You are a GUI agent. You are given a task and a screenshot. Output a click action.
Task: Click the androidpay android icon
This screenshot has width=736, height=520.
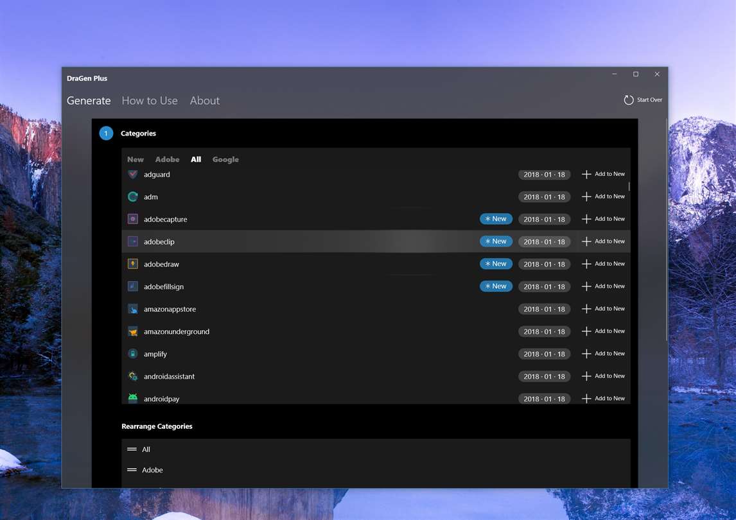point(133,399)
